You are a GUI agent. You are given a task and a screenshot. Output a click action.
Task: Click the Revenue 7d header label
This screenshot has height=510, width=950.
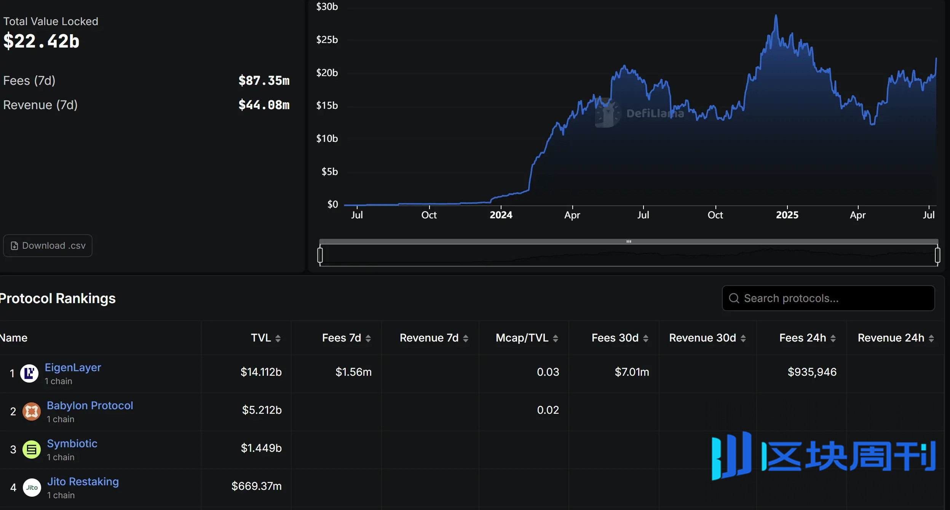(429, 338)
